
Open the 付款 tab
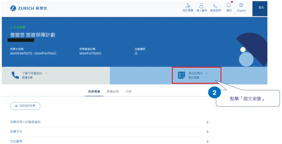[x=128, y=92]
